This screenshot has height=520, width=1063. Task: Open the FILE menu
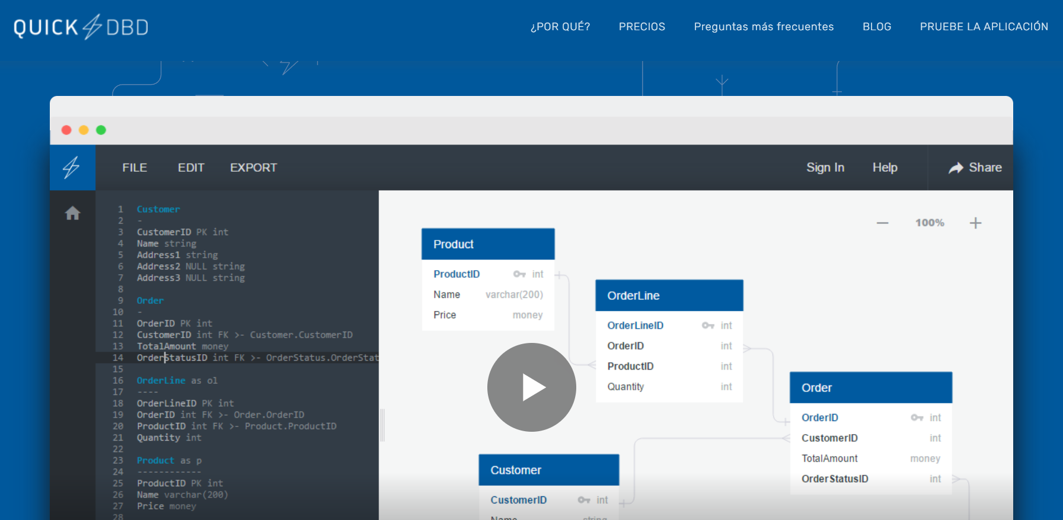point(135,168)
